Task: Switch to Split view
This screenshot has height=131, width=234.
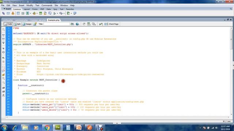Action: (17, 24)
